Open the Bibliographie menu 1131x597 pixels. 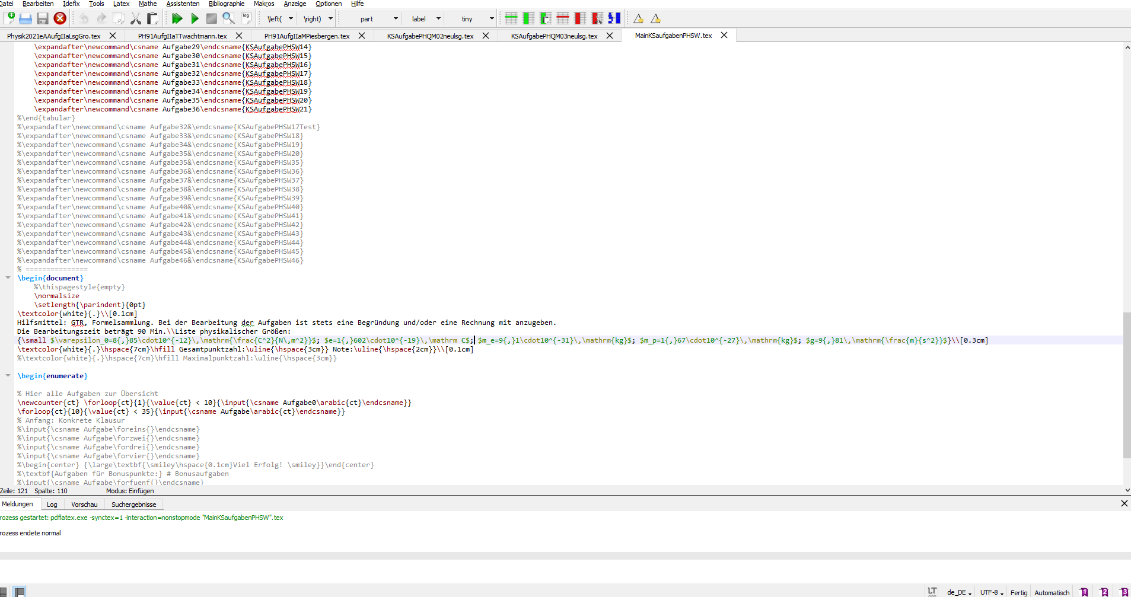pyautogui.click(x=226, y=4)
